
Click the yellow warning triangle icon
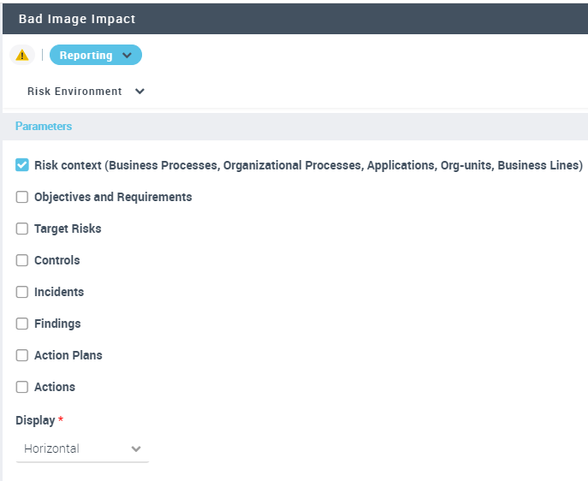[x=22, y=55]
